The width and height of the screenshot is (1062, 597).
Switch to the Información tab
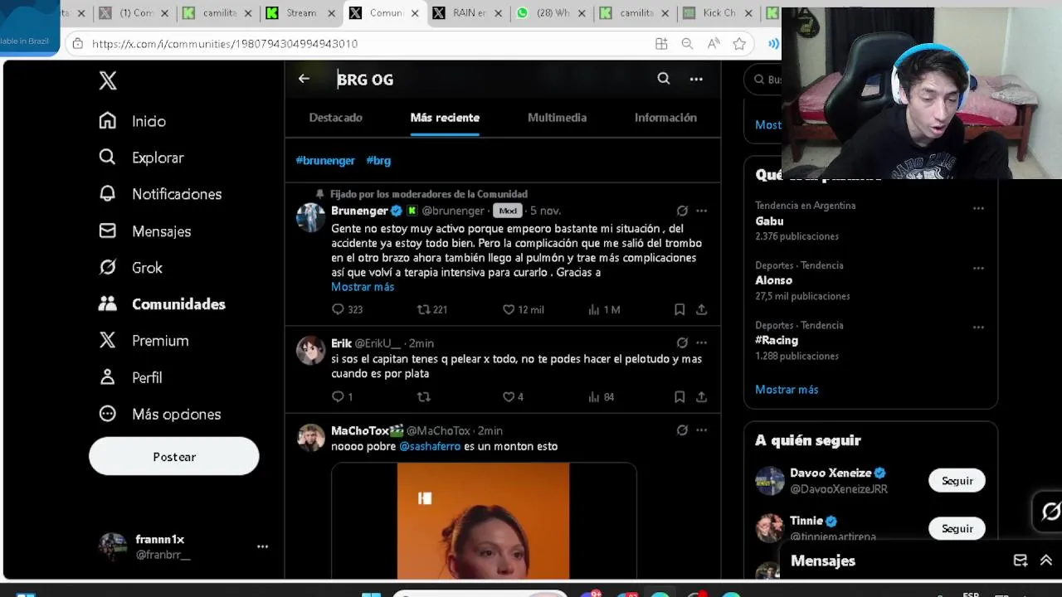click(x=665, y=118)
